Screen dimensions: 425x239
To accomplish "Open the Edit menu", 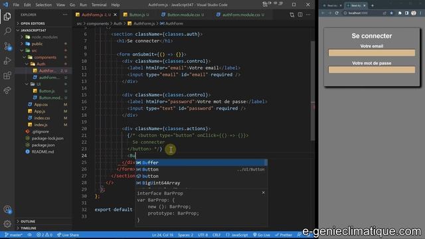I will 27,5.
